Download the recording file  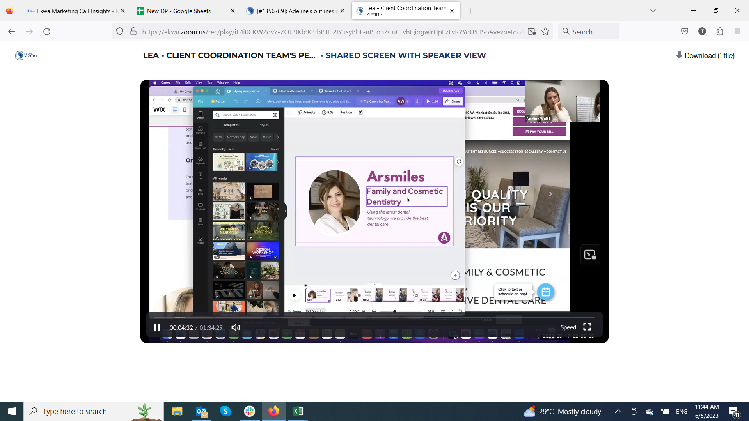coord(705,56)
